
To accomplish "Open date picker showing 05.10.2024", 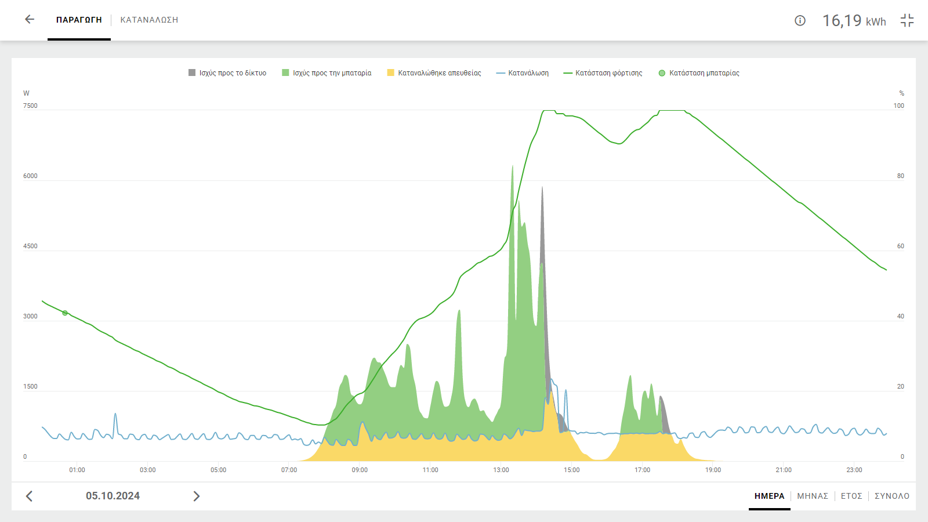I will coord(113,496).
